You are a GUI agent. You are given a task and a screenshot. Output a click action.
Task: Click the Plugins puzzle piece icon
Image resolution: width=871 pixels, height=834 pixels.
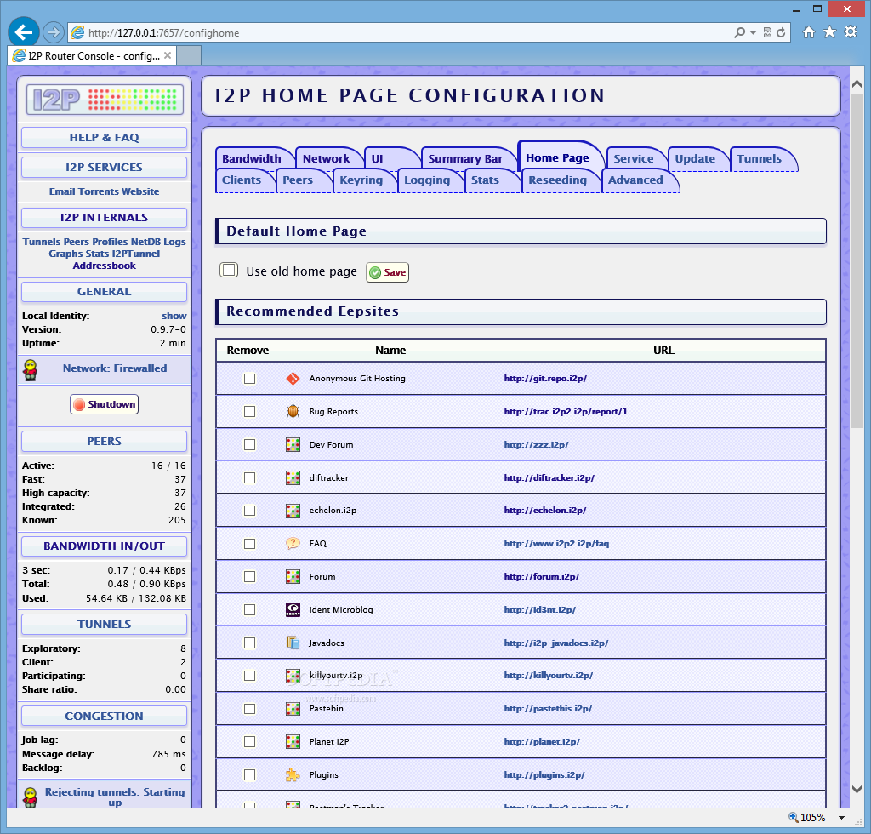[293, 775]
